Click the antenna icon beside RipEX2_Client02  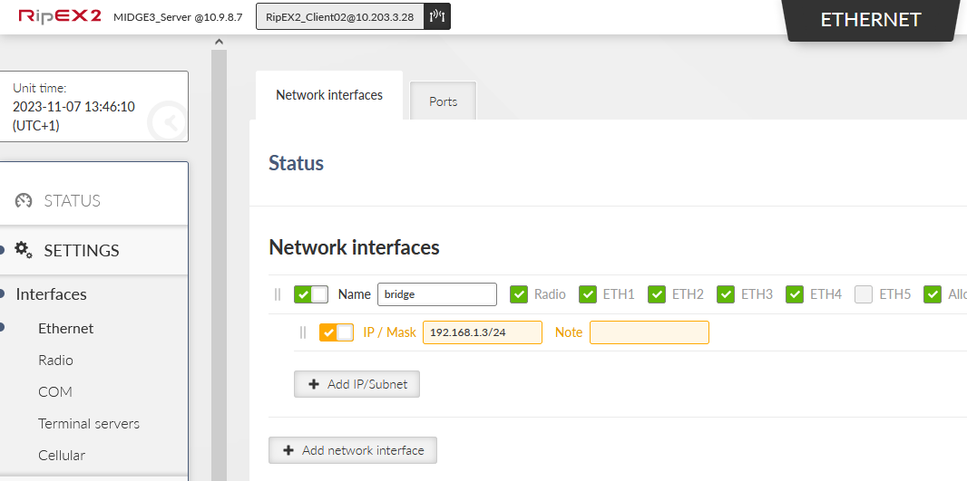[436, 16]
